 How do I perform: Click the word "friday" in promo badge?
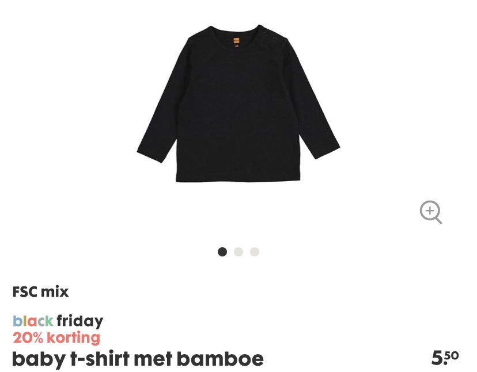(x=79, y=321)
